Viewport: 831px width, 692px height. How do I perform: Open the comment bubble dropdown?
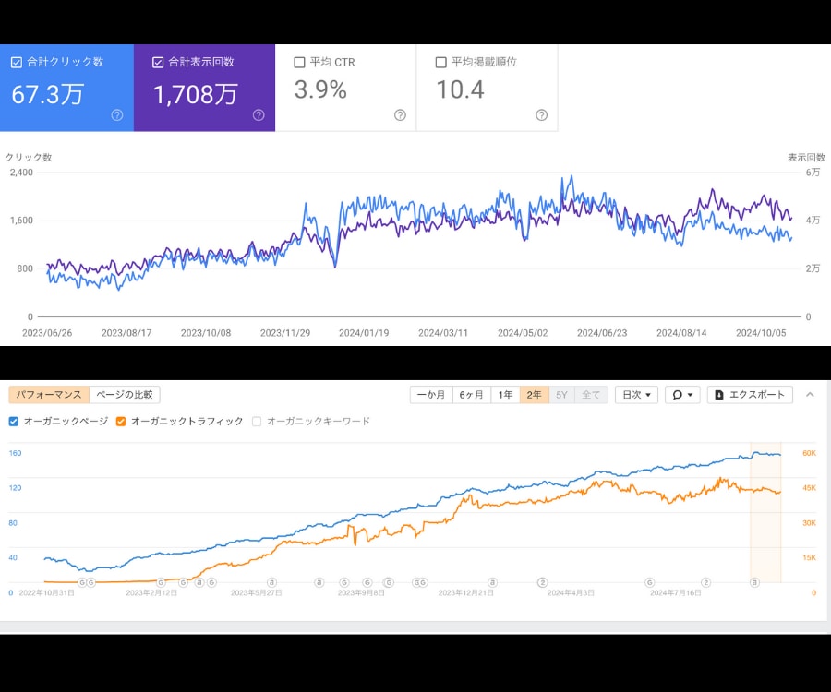(682, 395)
